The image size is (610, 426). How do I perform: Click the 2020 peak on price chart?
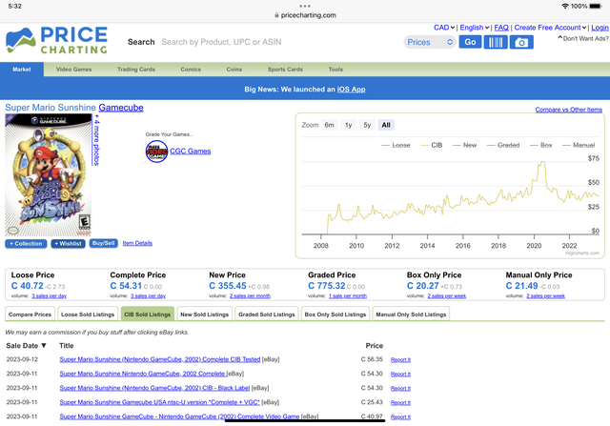coord(542,162)
